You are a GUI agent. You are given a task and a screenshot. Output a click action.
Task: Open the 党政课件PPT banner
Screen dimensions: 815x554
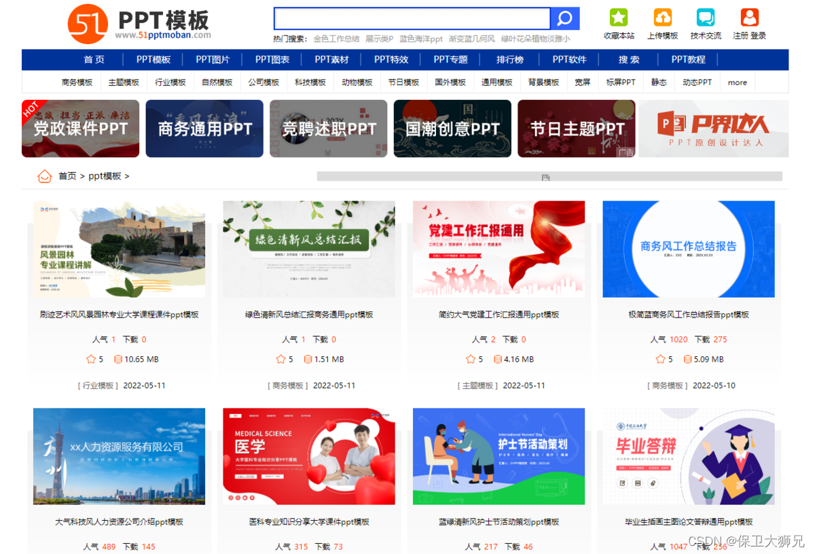(80, 128)
